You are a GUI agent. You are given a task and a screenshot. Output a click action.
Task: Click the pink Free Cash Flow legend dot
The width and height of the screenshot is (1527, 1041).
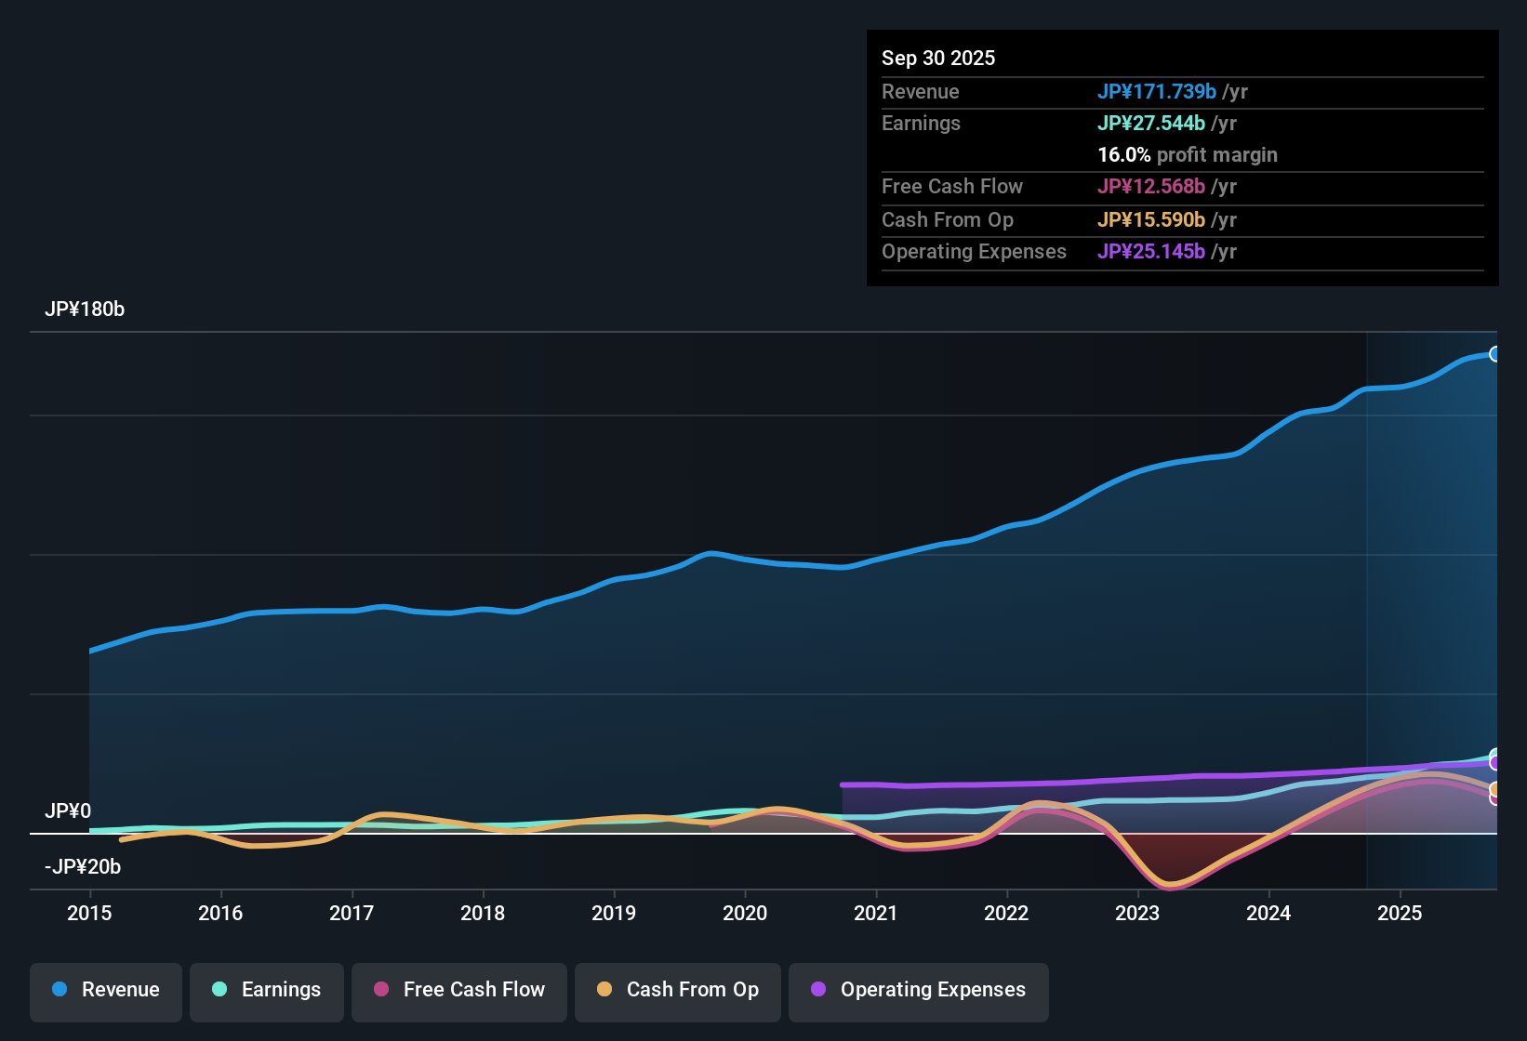coord(381,989)
